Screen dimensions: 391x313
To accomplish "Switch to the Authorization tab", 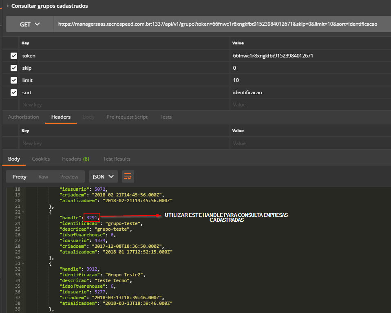I will pyautogui.click(x=24, y=117).
